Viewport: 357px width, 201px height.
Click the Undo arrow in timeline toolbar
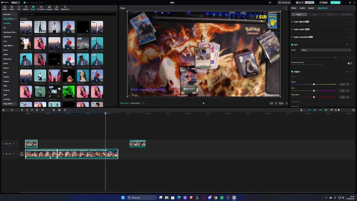[12, 110]
